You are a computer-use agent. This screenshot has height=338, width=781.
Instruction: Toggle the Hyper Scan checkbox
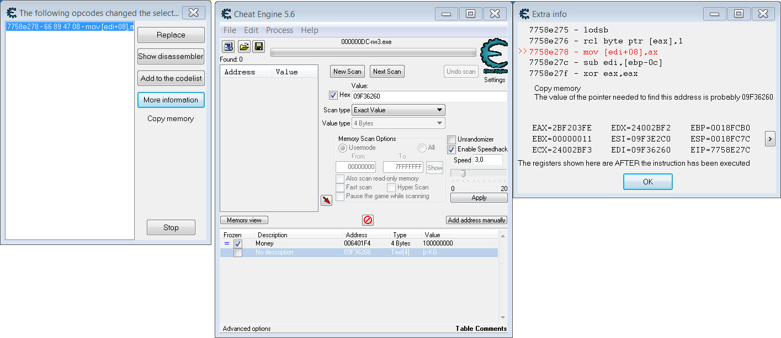[391, 188]
